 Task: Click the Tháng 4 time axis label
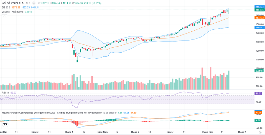(x=69, y=132)
